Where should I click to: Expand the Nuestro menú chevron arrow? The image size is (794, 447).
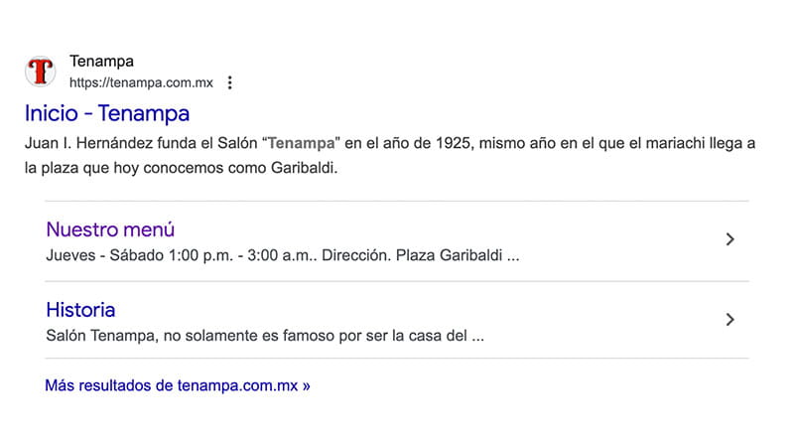pyautogui.click(x=729, y=238)
